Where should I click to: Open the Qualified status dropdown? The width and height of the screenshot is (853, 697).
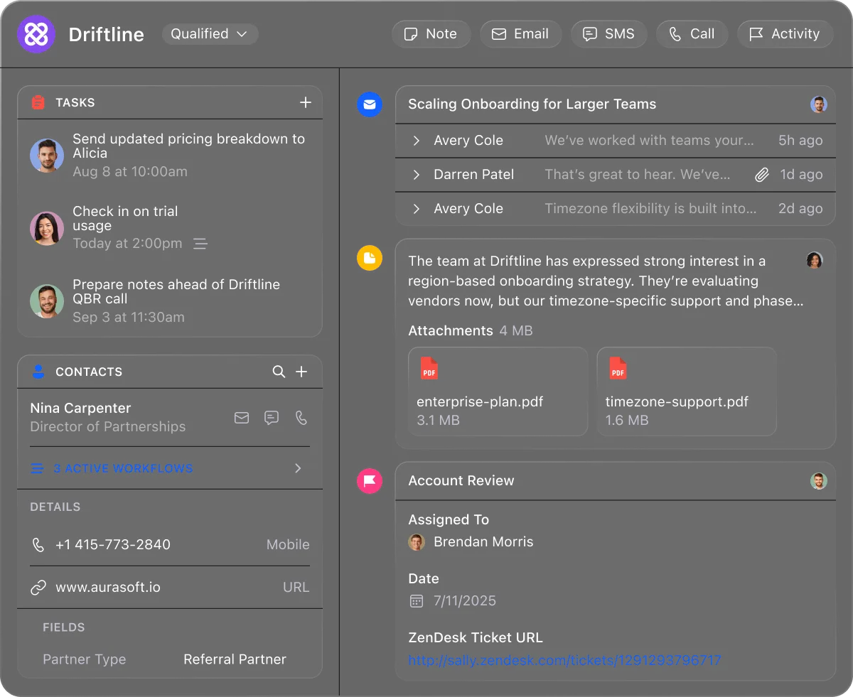210,34
